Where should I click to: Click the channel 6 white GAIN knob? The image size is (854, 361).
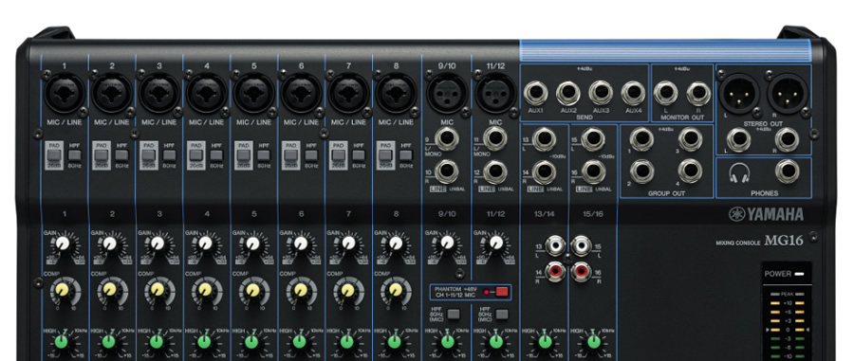[x=300, y=243]
